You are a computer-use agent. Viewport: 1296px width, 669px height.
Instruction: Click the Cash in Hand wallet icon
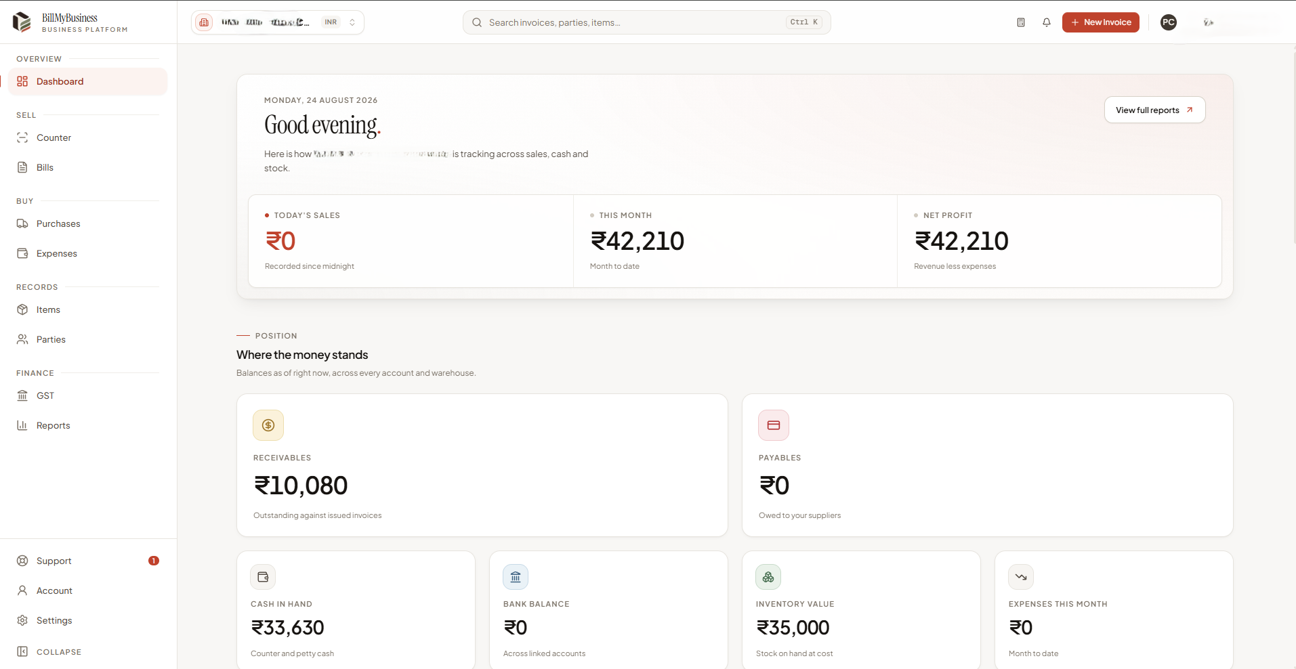263,577
